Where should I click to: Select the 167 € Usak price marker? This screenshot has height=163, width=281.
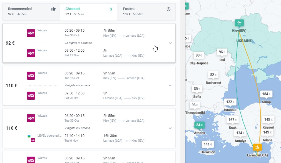tap(232, 120)
